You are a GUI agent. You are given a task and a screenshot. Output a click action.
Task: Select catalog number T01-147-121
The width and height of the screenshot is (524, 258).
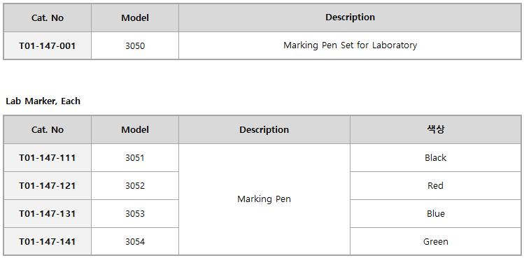click(x=47, y=186)
